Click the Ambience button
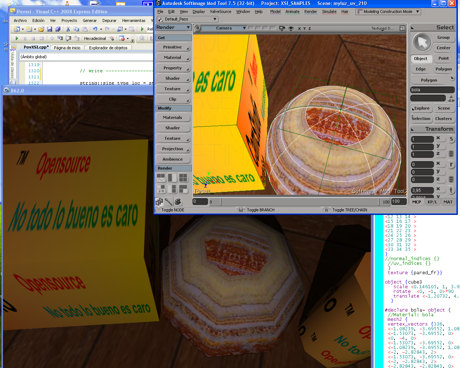The image size is (460, 368). point(173,159)
